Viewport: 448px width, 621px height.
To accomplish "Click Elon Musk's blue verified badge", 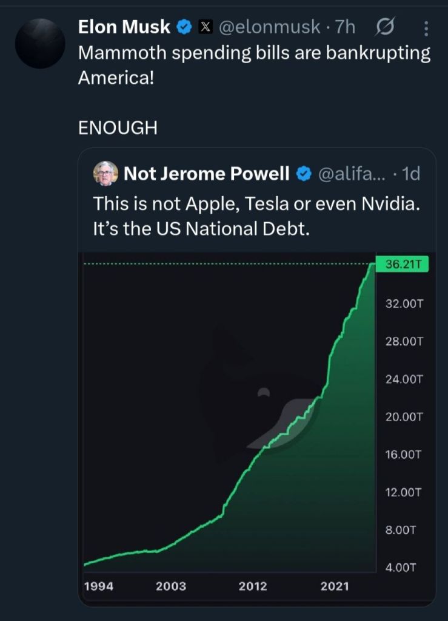I will [184, 27].
